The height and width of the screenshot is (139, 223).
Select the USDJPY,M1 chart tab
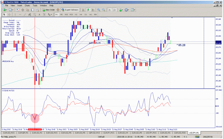click(194, 133)
